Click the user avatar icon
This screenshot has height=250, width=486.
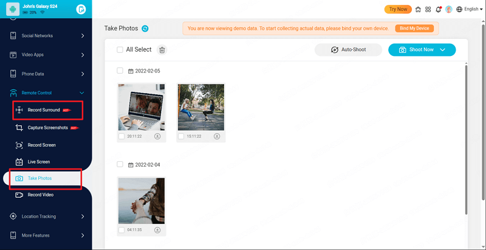tap(448, 9)
